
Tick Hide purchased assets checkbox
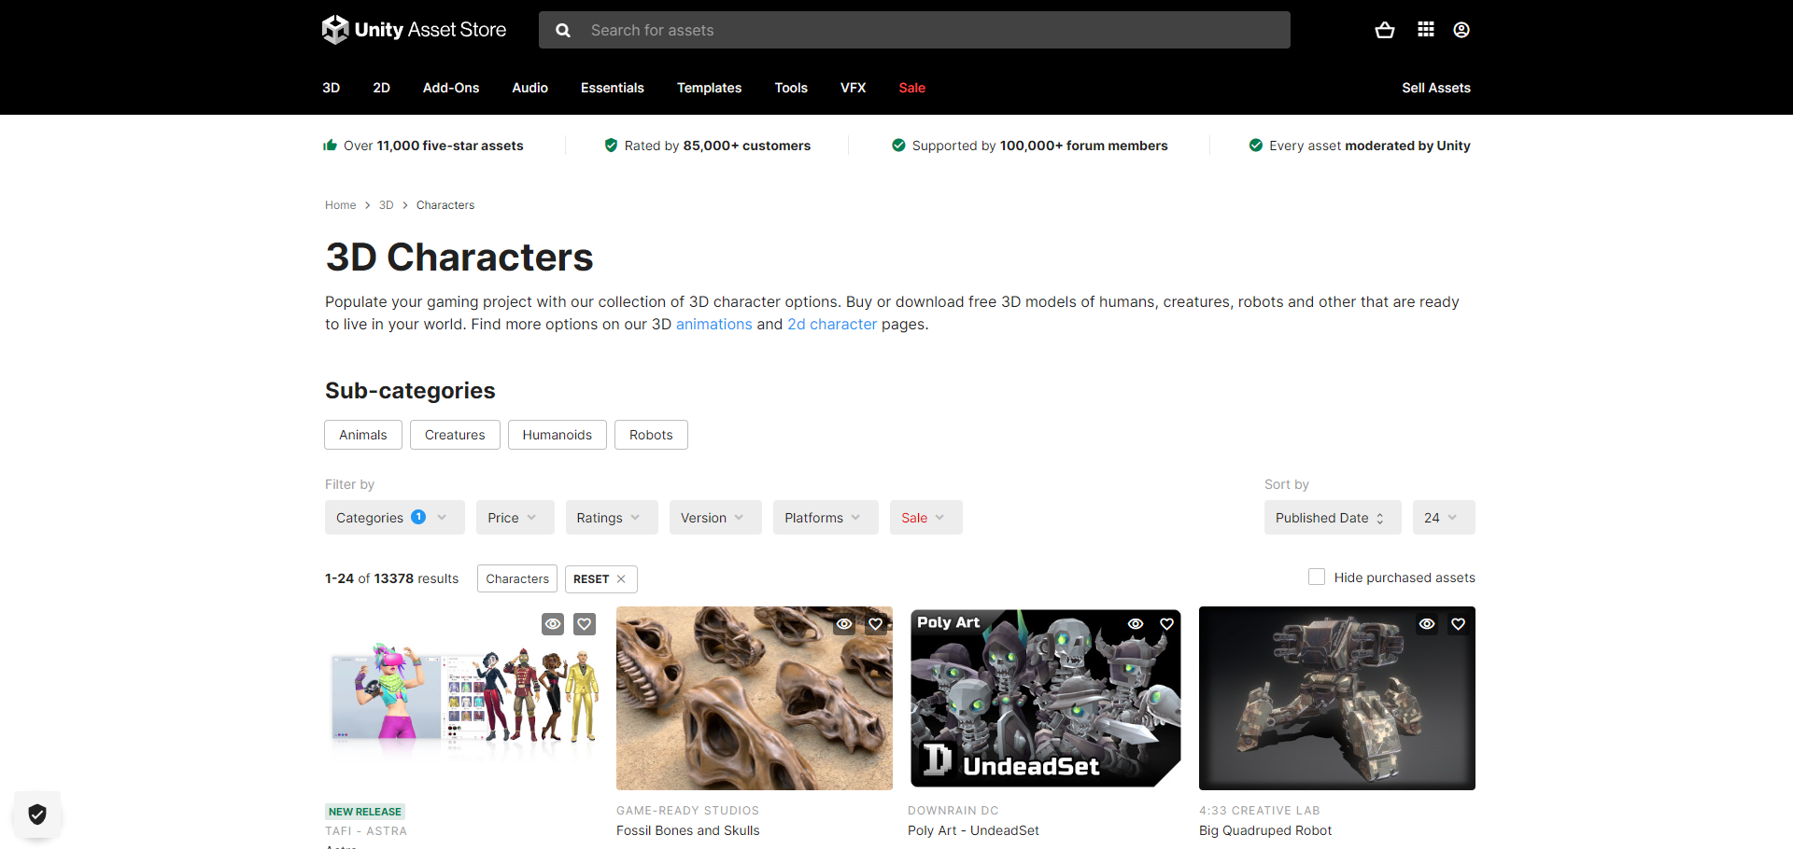pos(1317,577)
